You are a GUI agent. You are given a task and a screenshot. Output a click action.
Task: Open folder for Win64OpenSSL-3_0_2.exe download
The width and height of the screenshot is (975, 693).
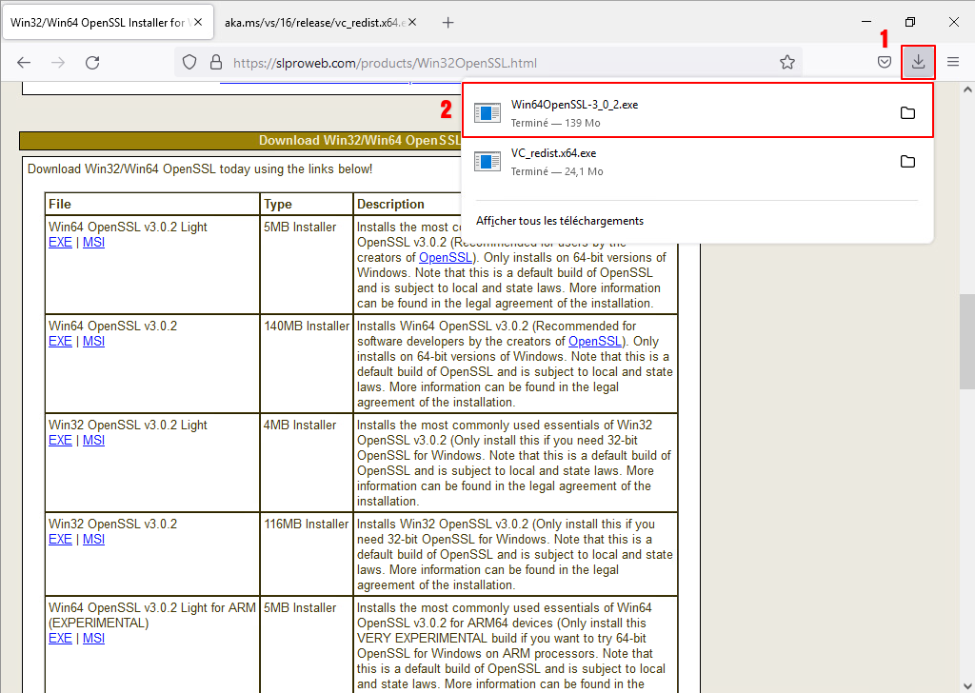pos(907,113)
